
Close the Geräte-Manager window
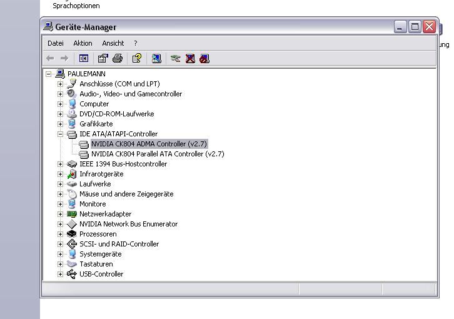pos(430,27)
